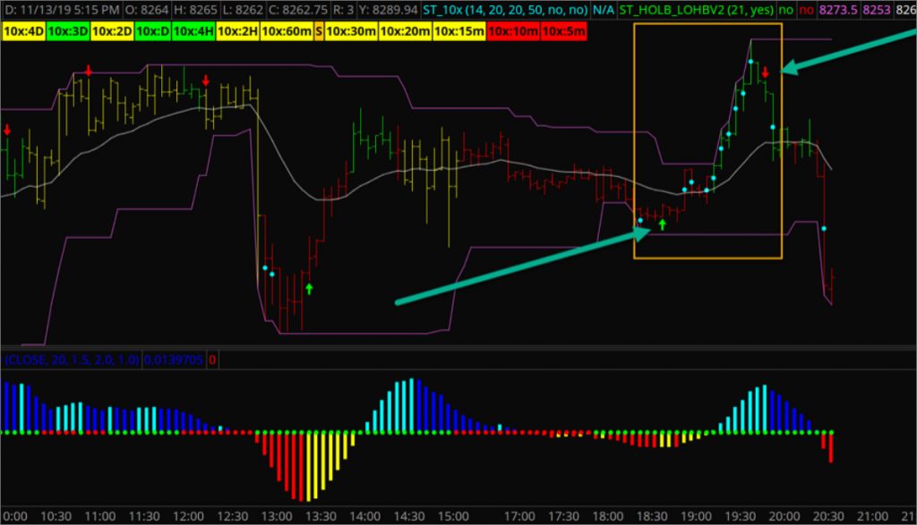Select the orange 10x:30m timeframe tab

(352, 30)
